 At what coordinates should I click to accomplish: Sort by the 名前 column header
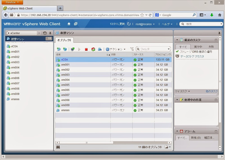pyautogui.click(x=83, y=55)
